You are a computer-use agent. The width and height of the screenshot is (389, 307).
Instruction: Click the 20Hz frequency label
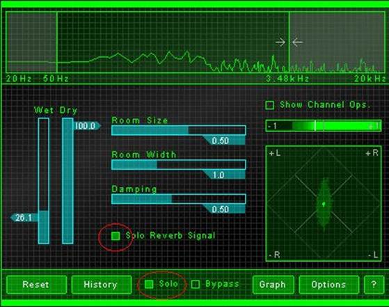19,79
